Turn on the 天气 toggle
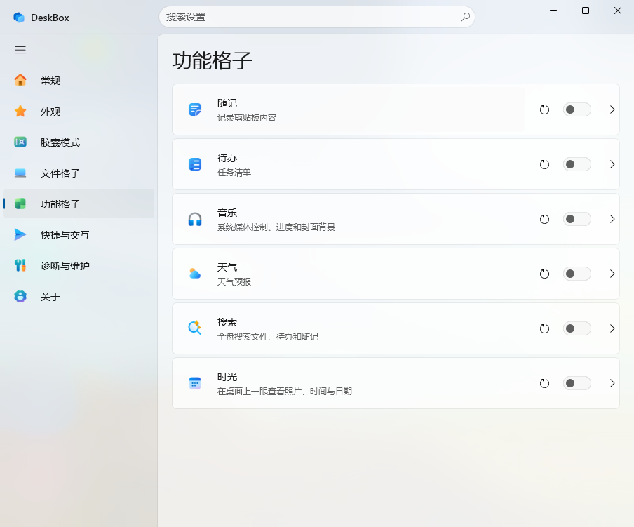Viewport: 634px width, 527px height. click(x=577, y=274)
